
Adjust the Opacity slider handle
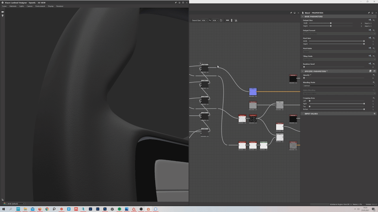(304, 78)
